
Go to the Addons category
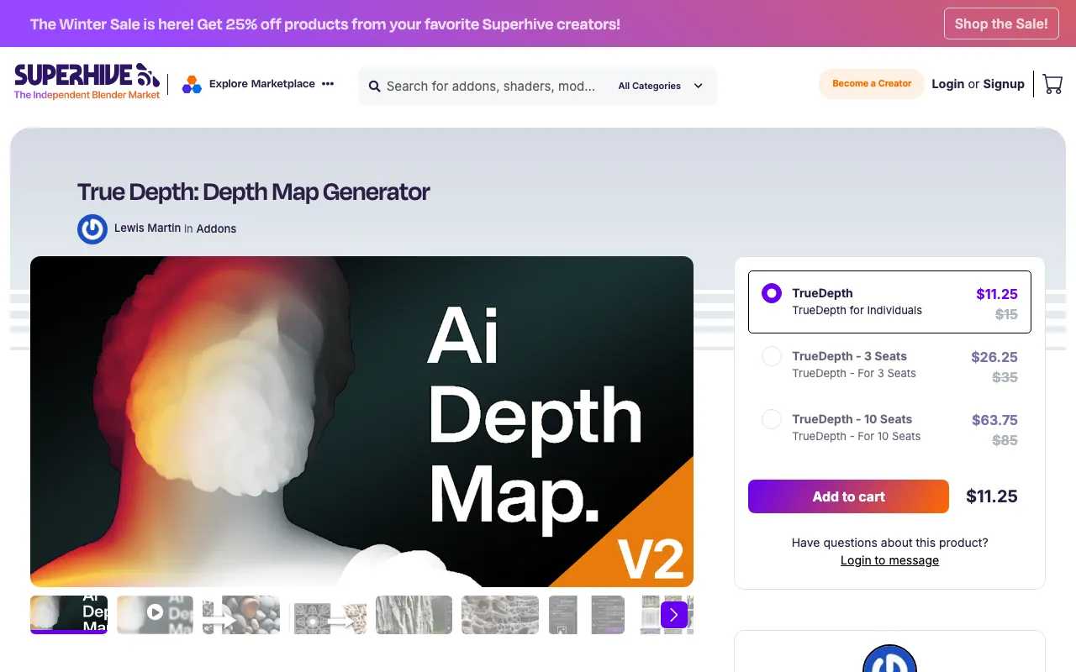tap(216, 228)
